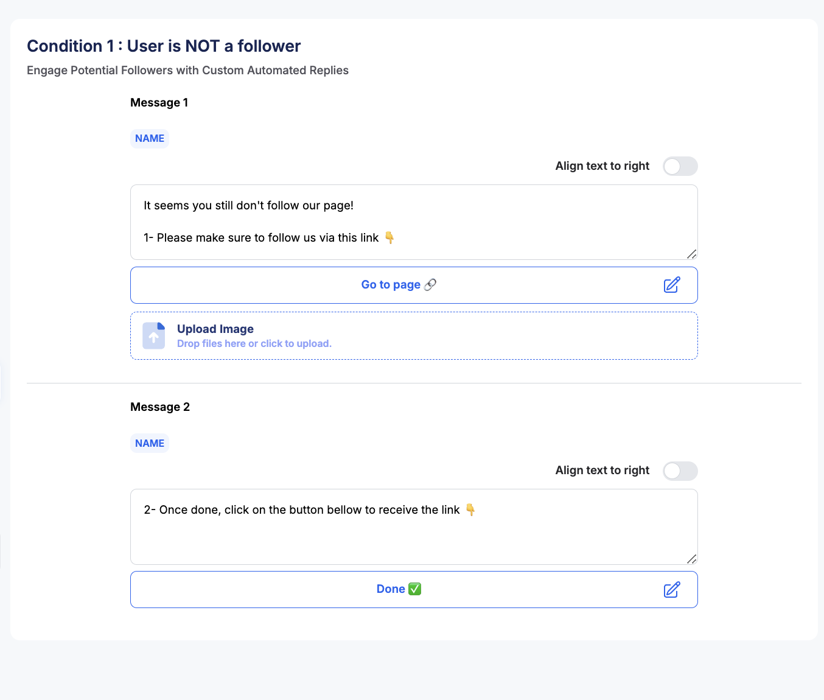Click the green checkmark emoji beside Done
This screenshot has height=700, width=824.
point(415,589)
